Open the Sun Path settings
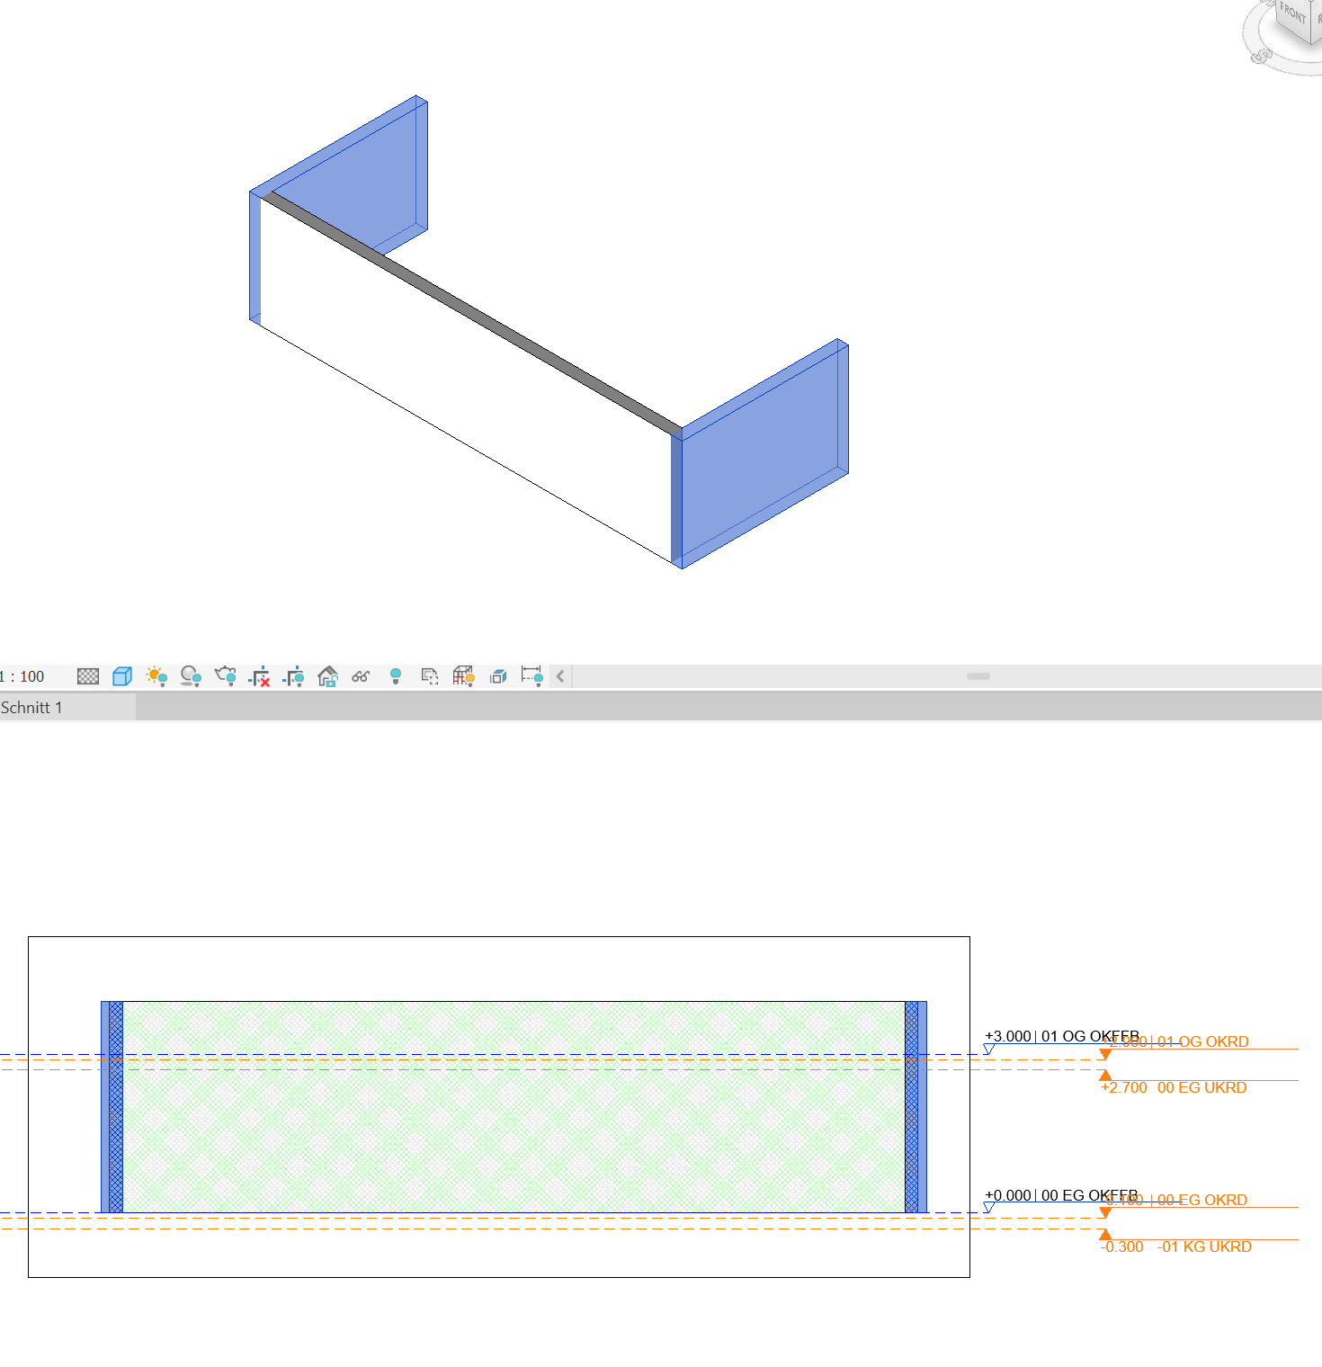Screen dimensions: 1322x1367 click(156, 676)
